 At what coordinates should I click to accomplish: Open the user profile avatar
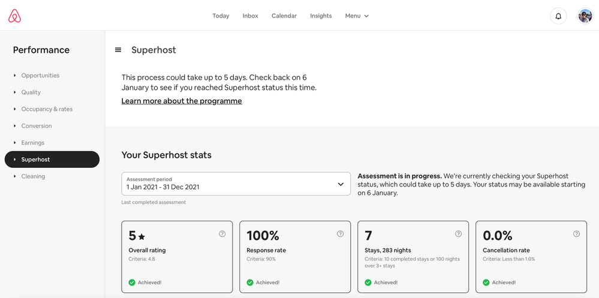pyautogui.click(x=585, y=16)
